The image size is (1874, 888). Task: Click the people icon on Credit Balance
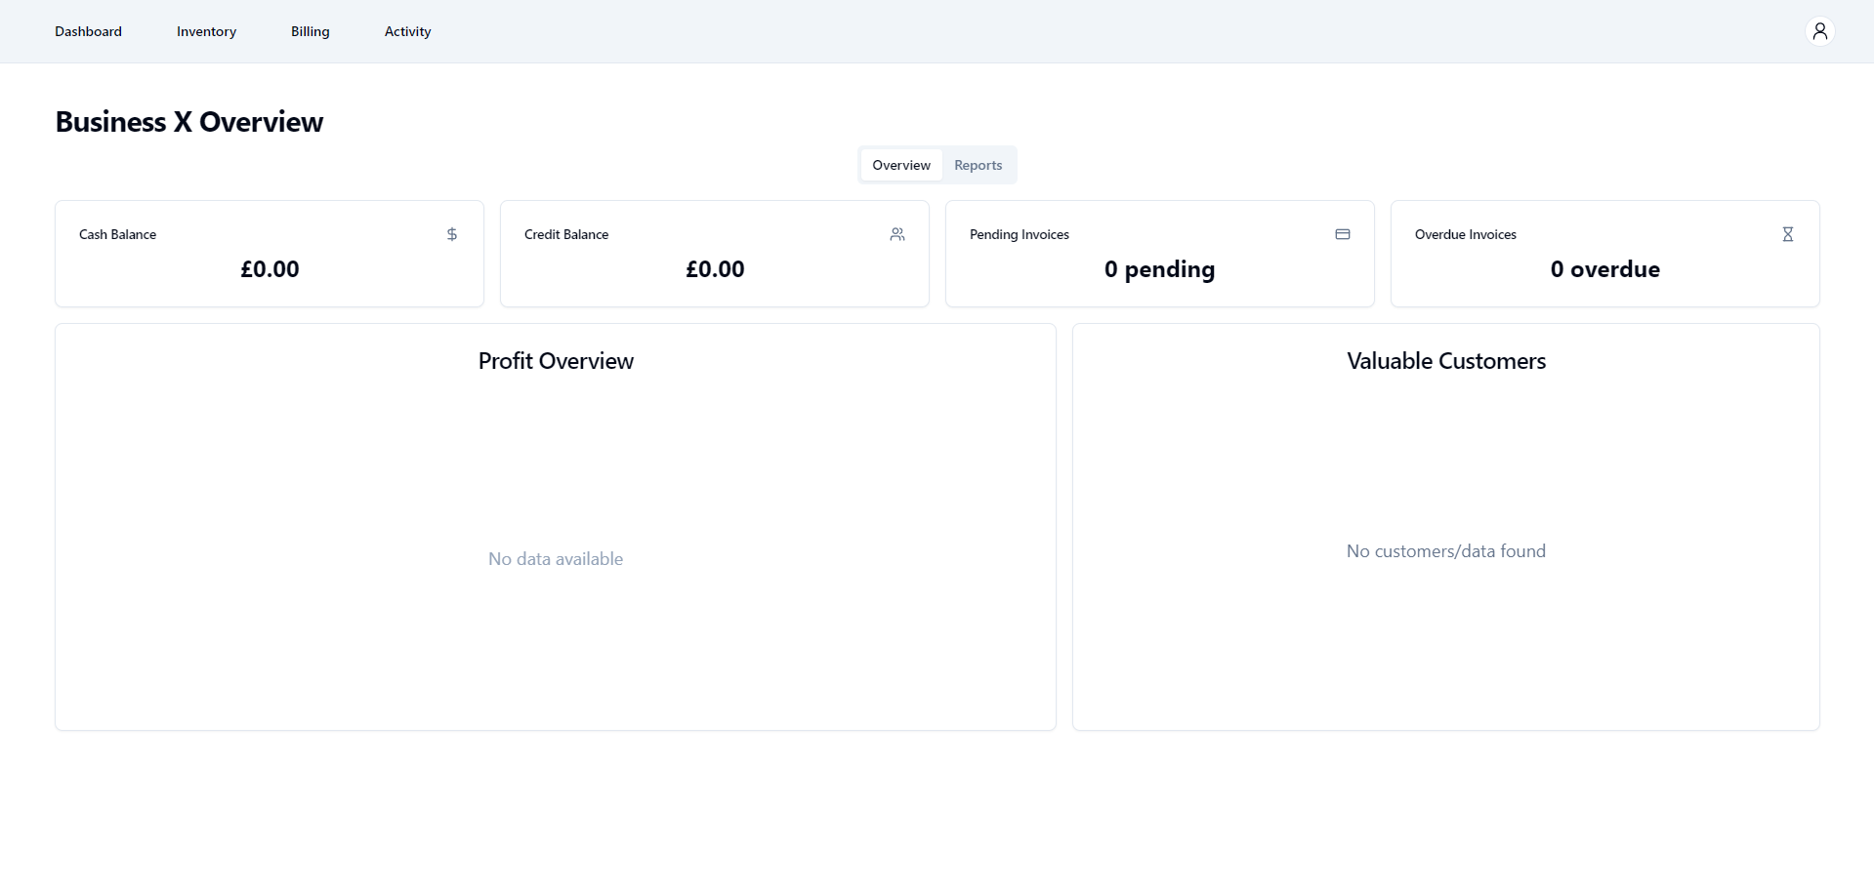click(x=897, y=234)
